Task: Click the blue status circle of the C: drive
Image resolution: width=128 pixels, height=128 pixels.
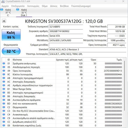Action: (x=2, y=9)
